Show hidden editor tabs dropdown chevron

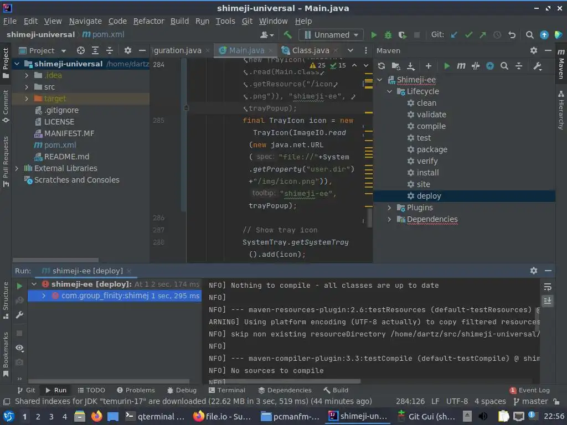(x=350, y=50)
